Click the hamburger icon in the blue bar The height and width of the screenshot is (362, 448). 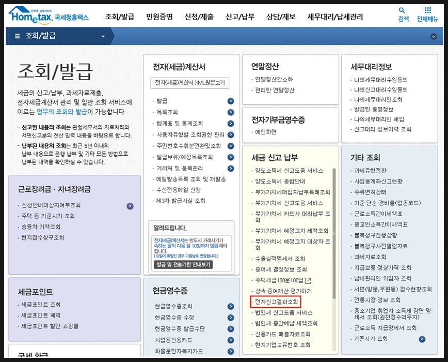tap(17, 36)
